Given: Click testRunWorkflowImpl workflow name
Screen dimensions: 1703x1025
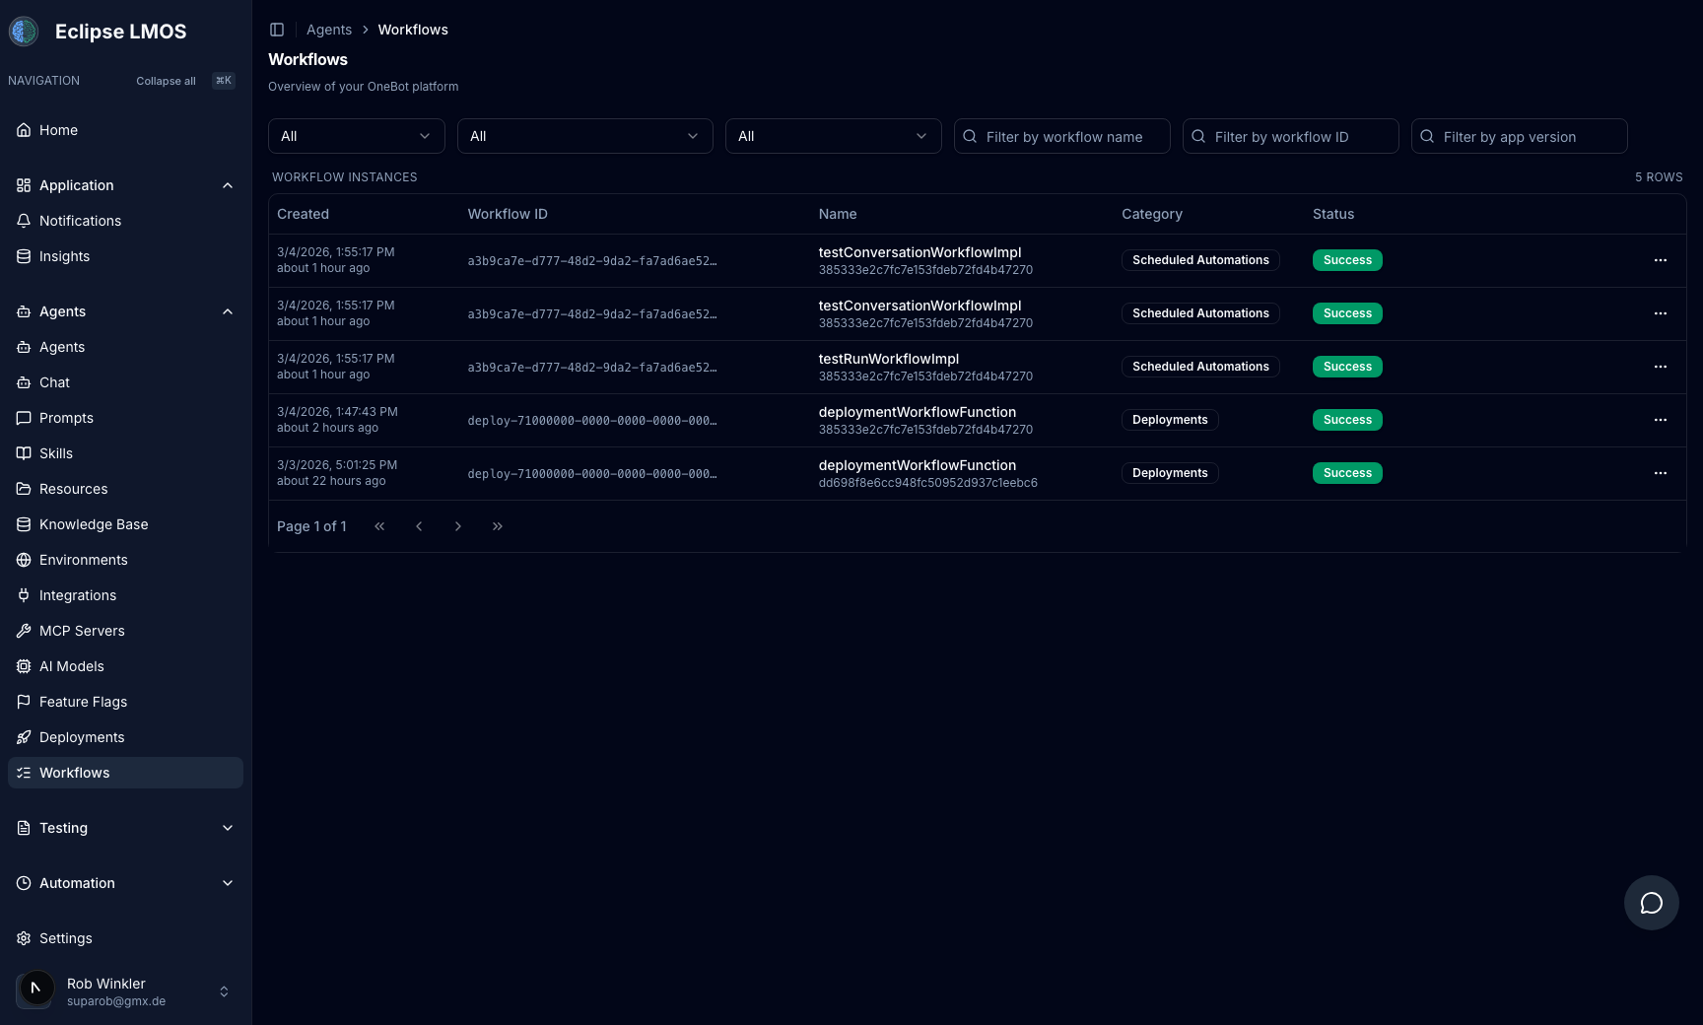Looking at the screenshot, I should [x=889, y=359].
